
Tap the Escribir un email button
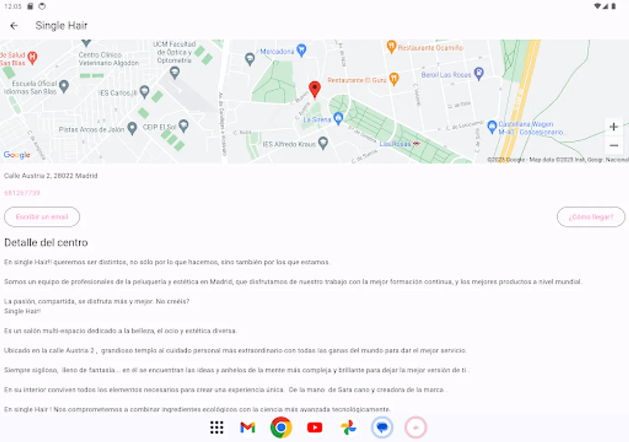click(42, 217)
